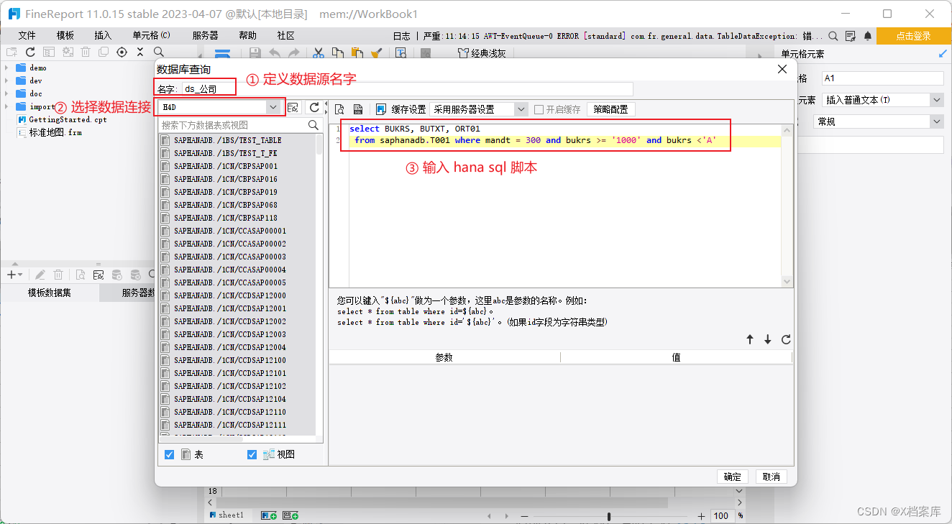This screenshot has width=952, height=524.
Task: Click the copy icon in the main toolbar
Action: click(x=337, y=52)
